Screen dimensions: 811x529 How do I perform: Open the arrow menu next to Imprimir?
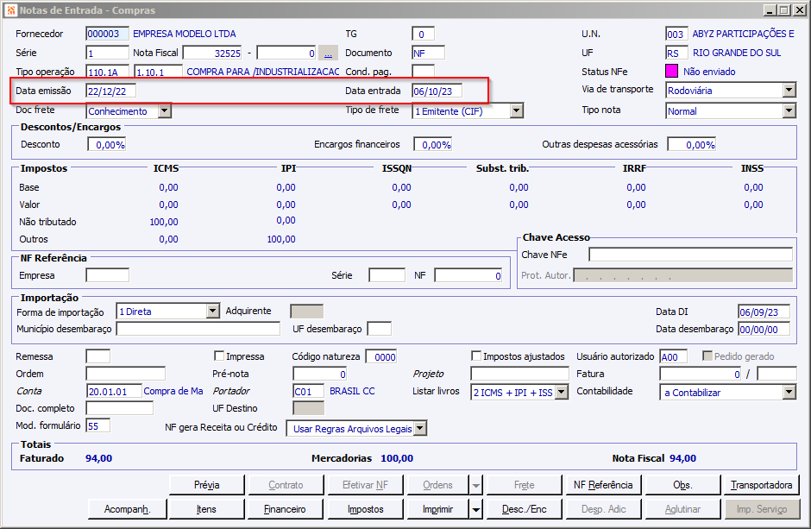click(x=475, y=509)
